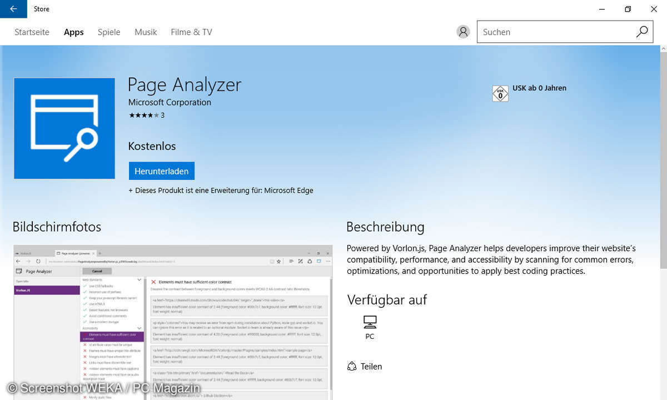Open the user account profile icon
667x400 pixels.
pos(463,32)
